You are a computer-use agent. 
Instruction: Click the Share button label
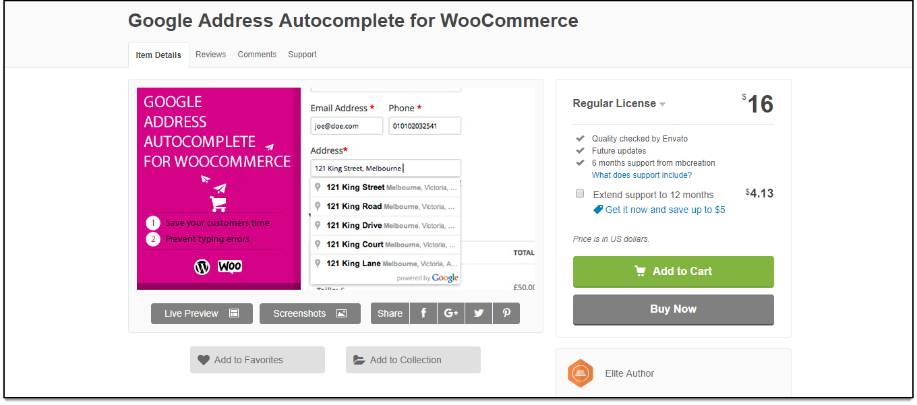pos(390,313)
